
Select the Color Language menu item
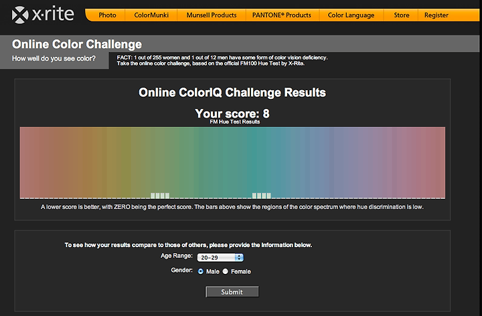point(351,15)
